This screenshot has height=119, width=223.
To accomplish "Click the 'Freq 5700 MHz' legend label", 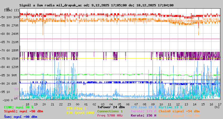I will click(x=110, y=115).
